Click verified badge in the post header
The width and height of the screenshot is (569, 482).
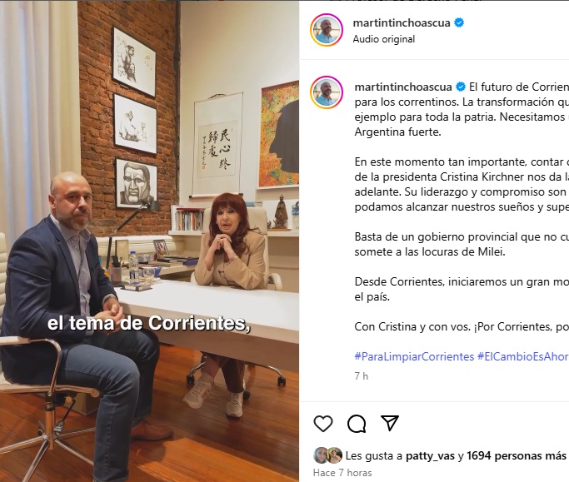click(459, 22)
